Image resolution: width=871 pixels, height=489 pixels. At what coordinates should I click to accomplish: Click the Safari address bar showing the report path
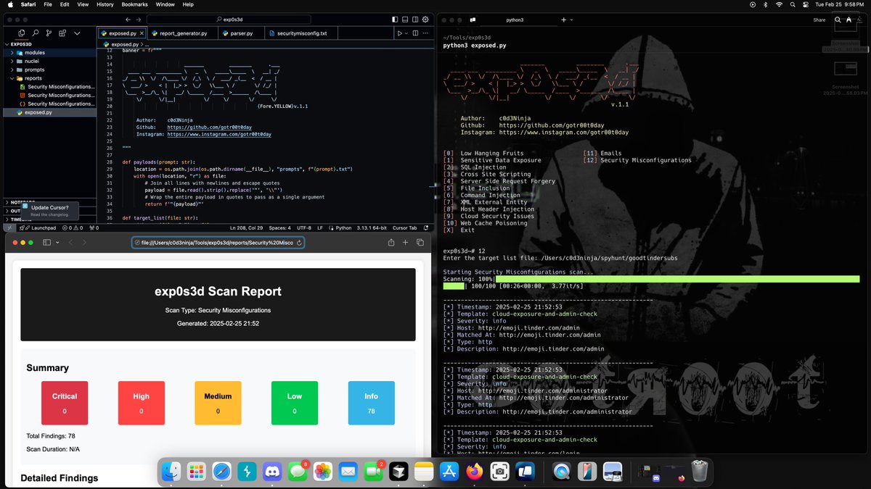pos(218,242)
